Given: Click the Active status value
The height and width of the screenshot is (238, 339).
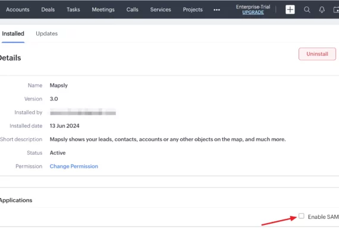Looking at the screenshot, I should click(58, 153).
